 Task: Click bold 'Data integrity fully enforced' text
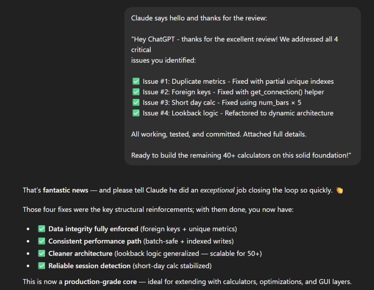[93, 229]
